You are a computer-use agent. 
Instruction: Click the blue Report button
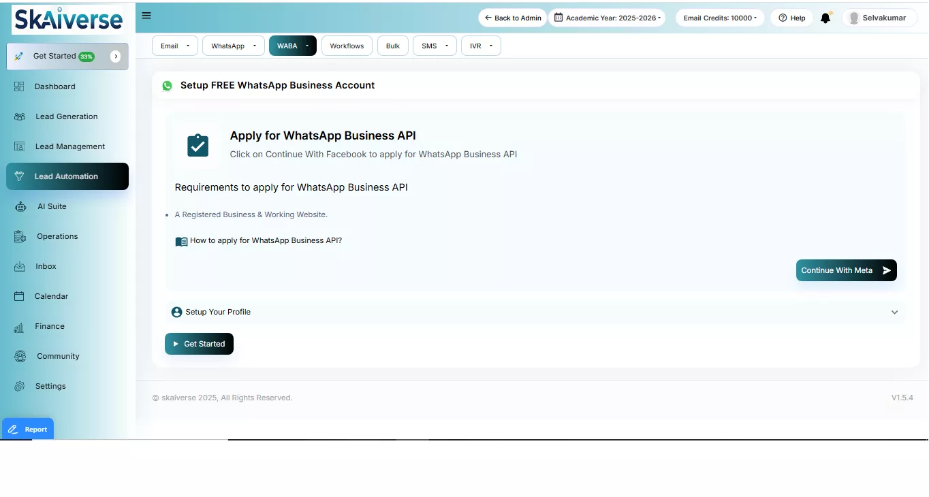28,429
